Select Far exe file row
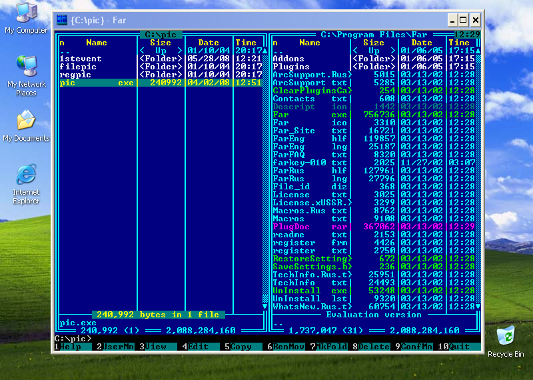 374,115
